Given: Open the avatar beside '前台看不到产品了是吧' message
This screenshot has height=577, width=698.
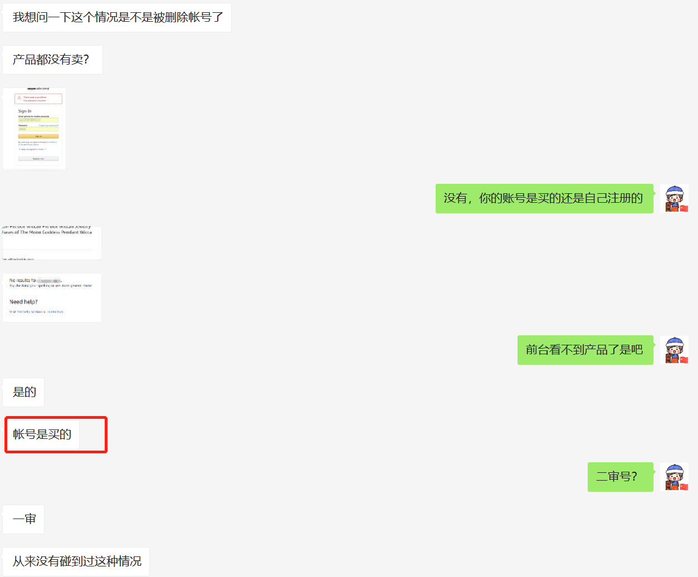Looking at the screenshot, I should tap(675, 350).
